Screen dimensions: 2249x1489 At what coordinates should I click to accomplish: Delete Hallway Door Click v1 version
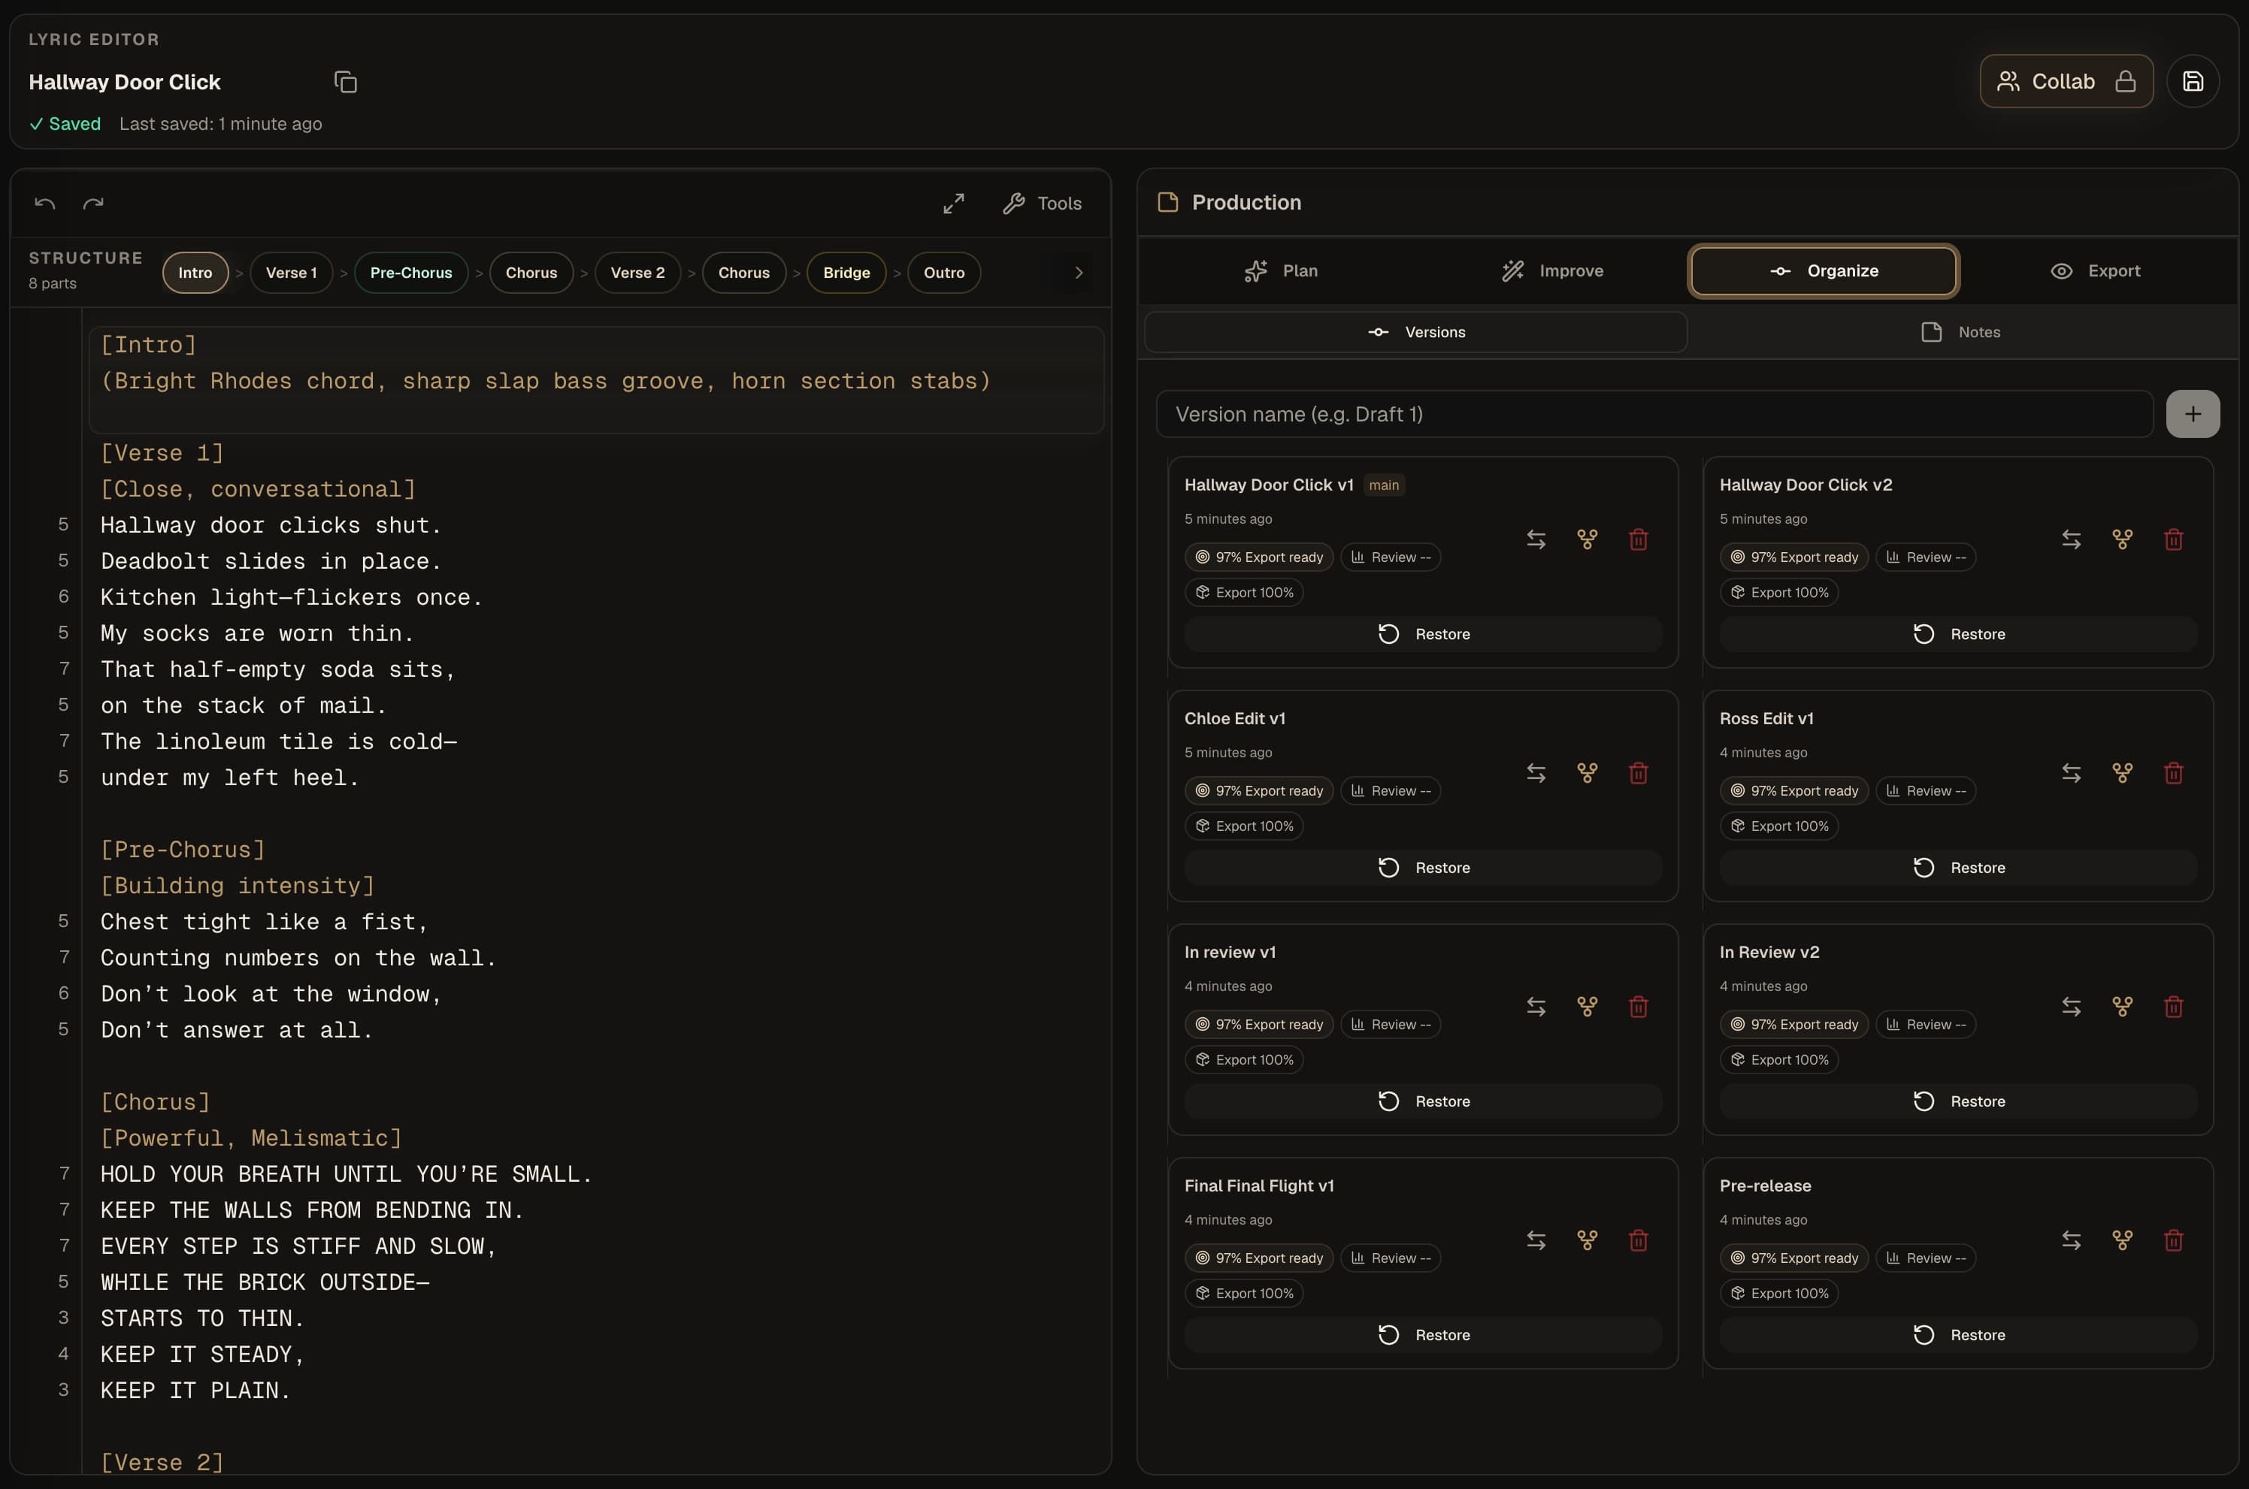[1638, 539]
